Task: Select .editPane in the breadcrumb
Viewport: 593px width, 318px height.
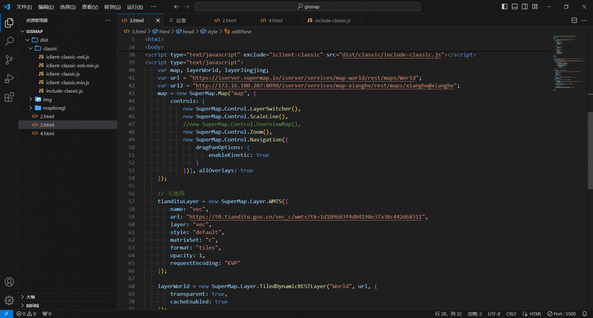Action: point(238,32)
